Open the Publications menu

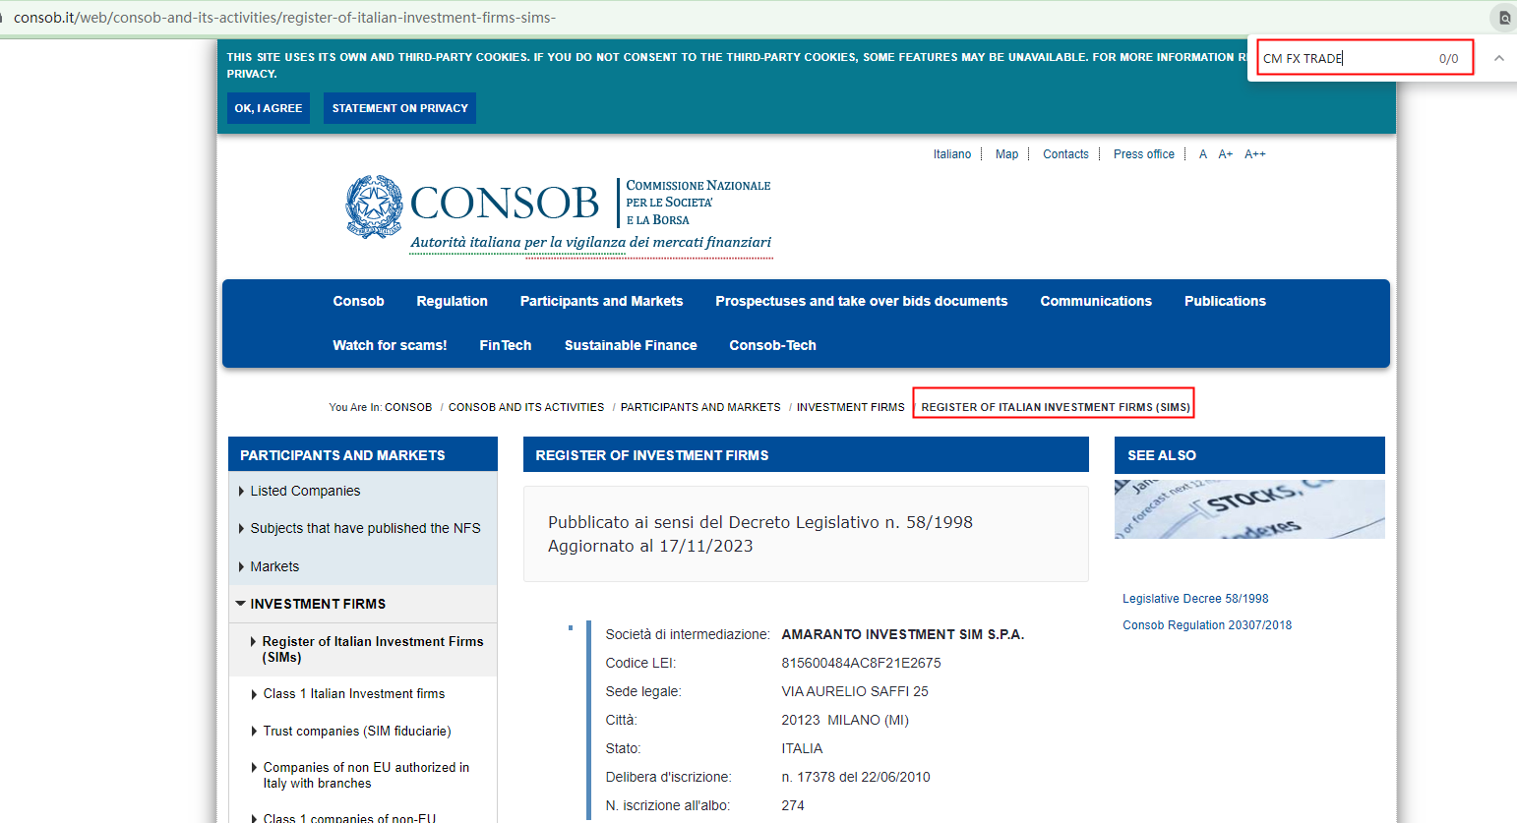1225,301
